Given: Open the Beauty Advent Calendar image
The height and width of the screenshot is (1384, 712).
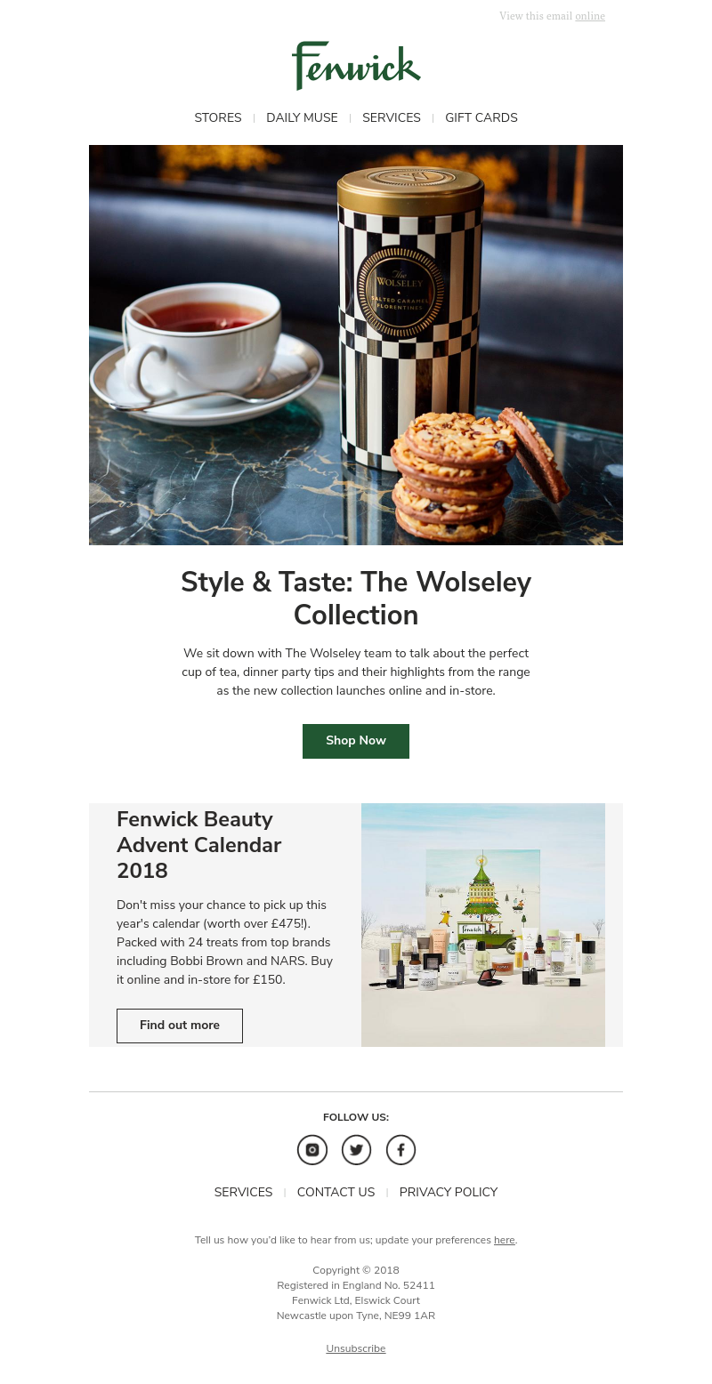Looking at the screenshot, I should 483,925.
